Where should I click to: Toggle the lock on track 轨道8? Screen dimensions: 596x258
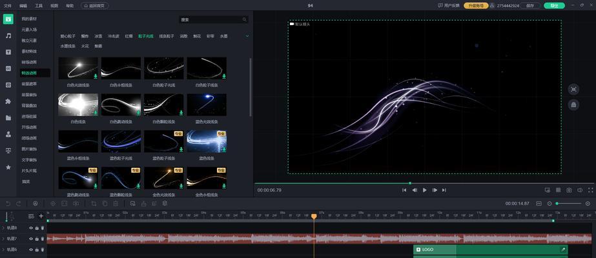tap(37, 228)
